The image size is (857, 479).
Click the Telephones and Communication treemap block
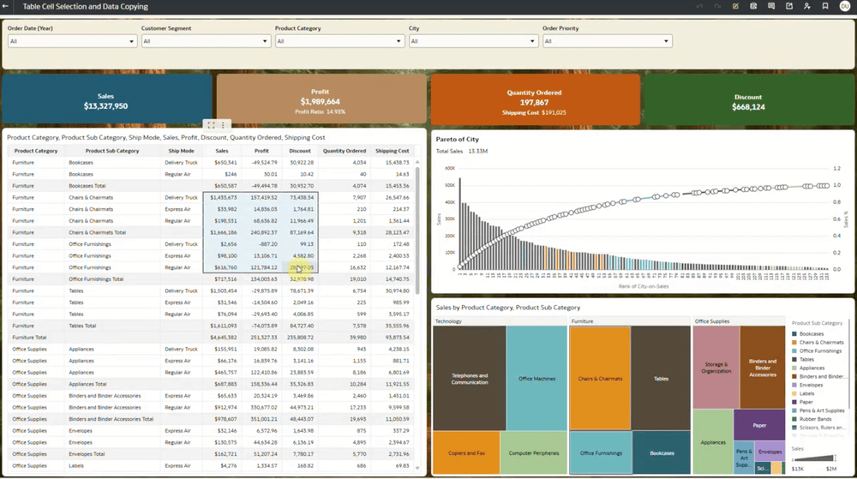[470, 378]
